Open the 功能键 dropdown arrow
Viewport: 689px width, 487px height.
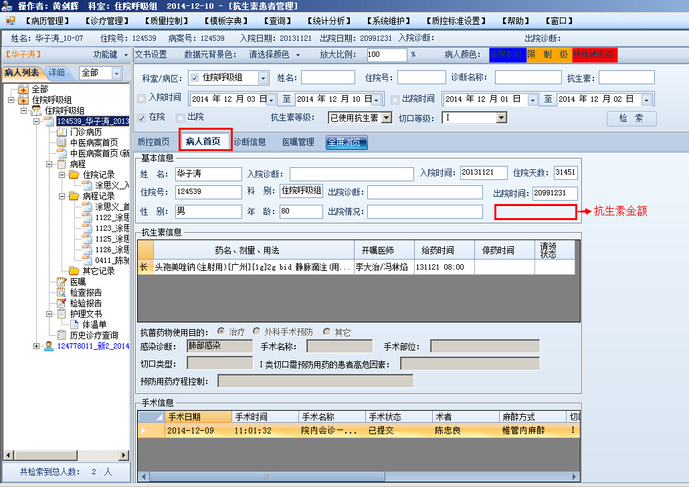[x=126, y=55]
